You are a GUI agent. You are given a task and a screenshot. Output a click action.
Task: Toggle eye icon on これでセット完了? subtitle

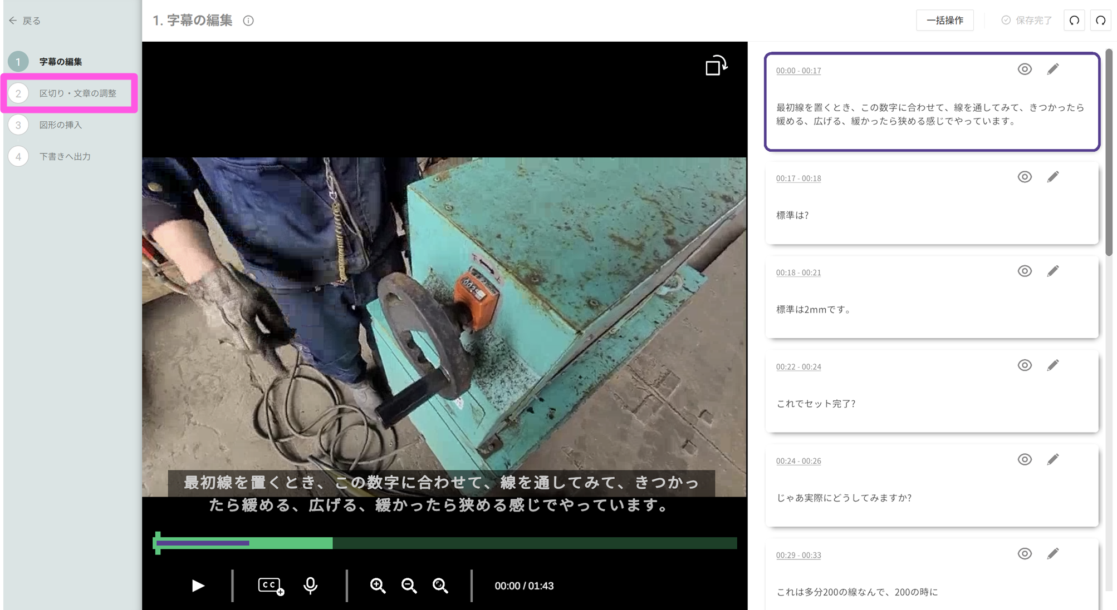[1025, 365]
